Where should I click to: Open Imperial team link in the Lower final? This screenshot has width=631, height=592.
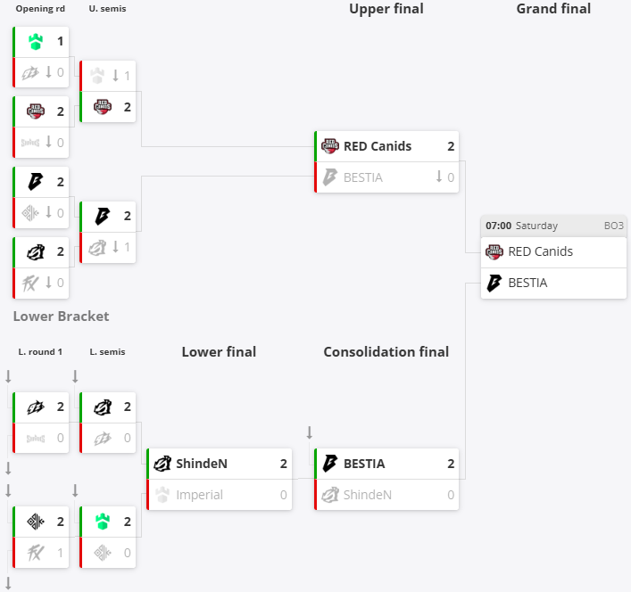(199, 495)
